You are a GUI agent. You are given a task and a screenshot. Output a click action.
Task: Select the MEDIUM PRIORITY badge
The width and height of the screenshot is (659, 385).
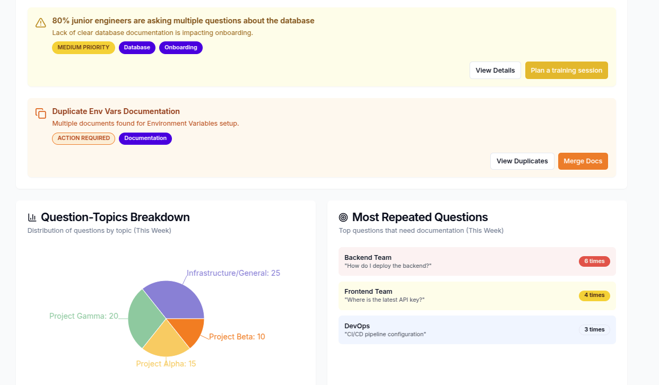coord(83,47)
